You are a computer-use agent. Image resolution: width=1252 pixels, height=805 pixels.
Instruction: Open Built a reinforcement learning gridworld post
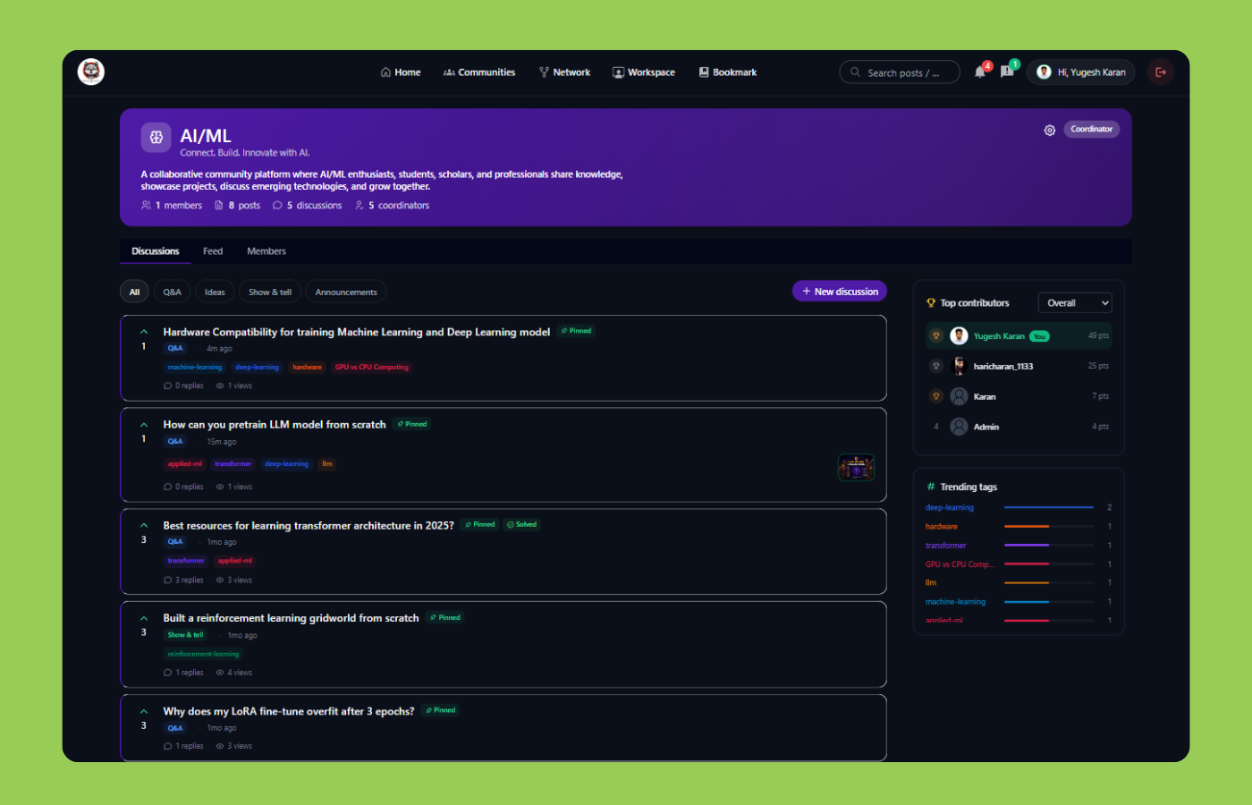(x=291, y=618)
